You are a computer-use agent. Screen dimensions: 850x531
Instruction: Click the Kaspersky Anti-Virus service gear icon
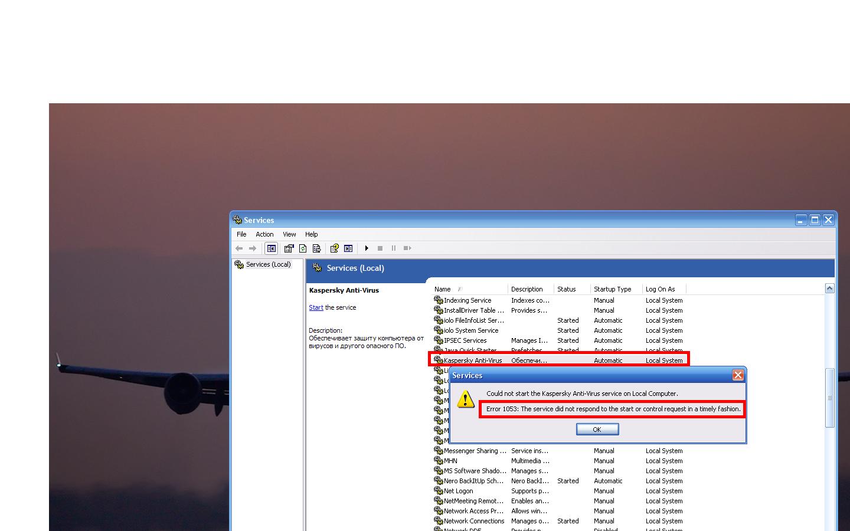[438, 360]
